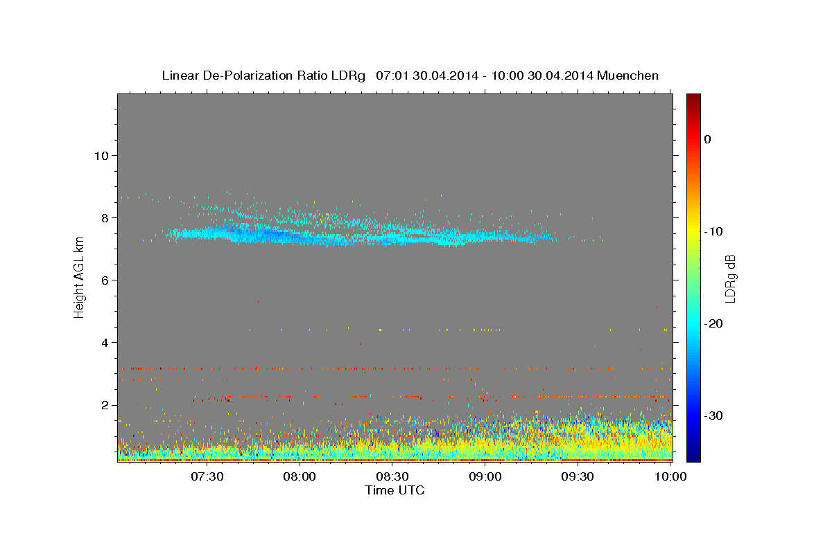Click the plot title 'Linear De-Polarization Ratio LDRg'
The image size is (832, 554).
pyautogui.click(x=263, y=75)
